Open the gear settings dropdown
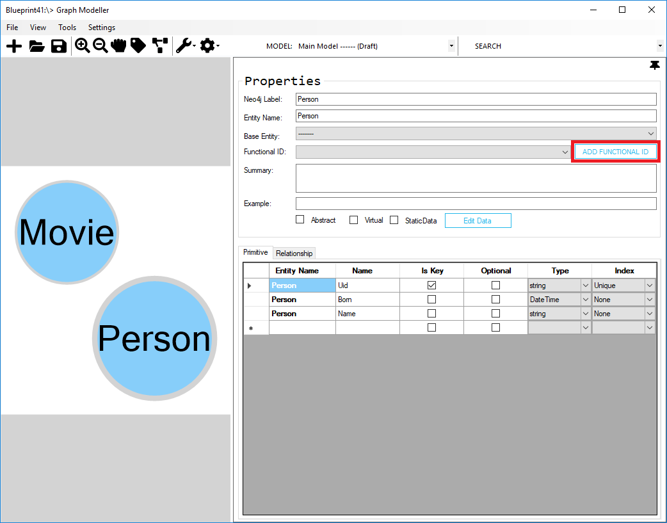This screenshot has width=667, height=523. 209,45
